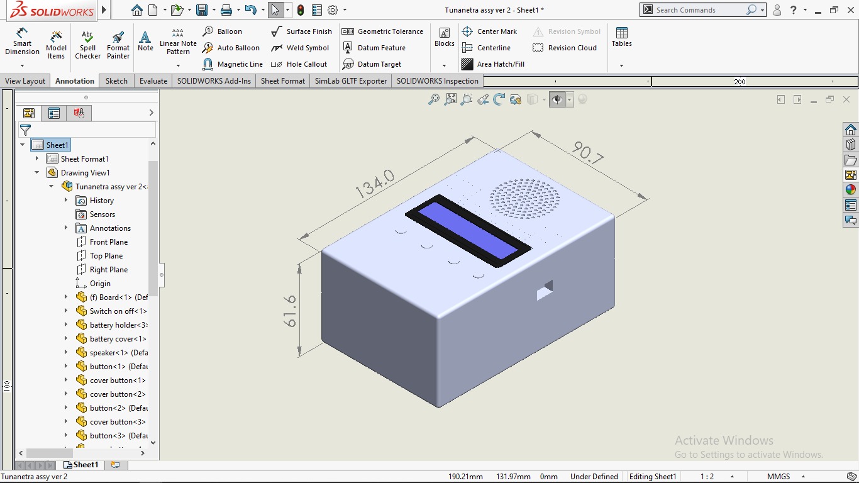Switch to the View Layout tab
This screenshot has height=483, width=859.
25,81
